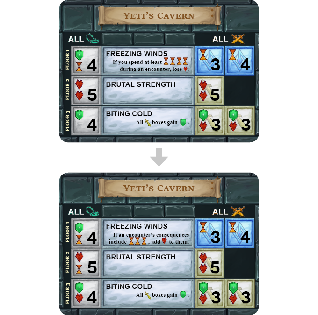Click the green shield in bottom Biting Cold text

[183, 294]
